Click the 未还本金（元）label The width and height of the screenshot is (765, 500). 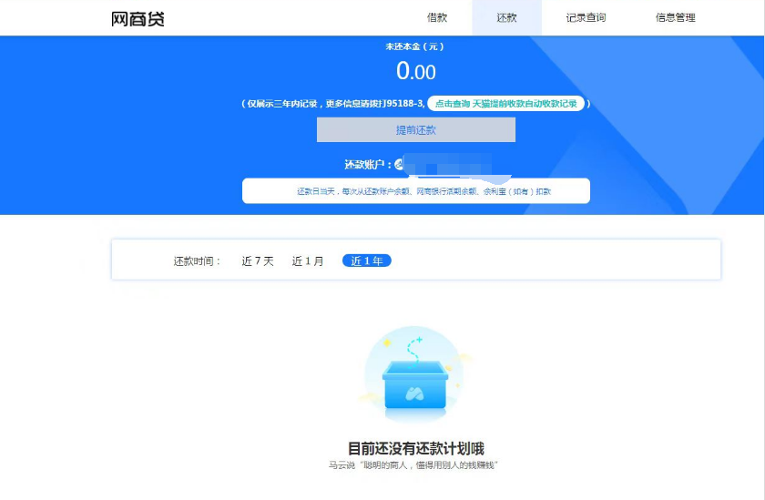(414, 46)
